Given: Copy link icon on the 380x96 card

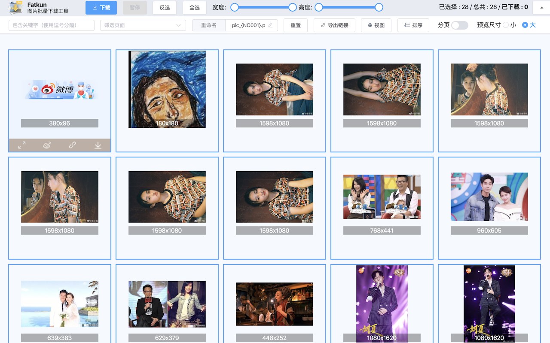Looking at the screenshot, I should tap(72, 145).
